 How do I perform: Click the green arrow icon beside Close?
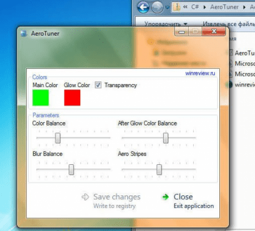pyautogui.click(x=165, y=197)
